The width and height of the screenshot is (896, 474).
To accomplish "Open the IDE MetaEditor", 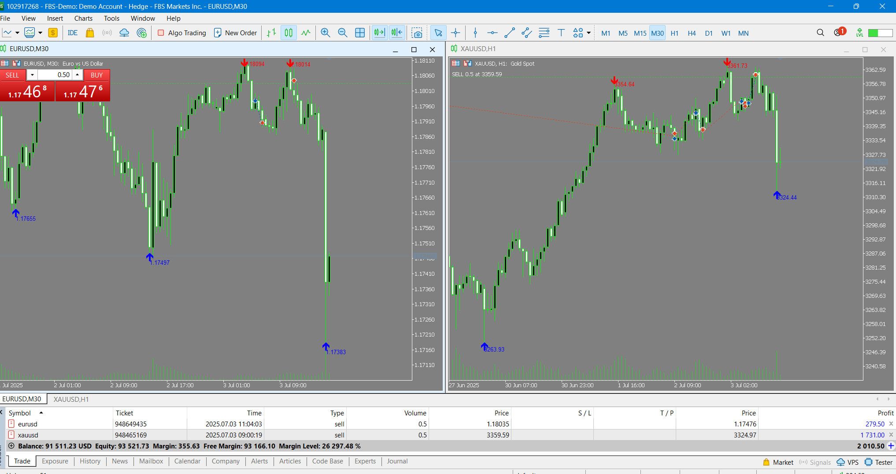I will click(x=72, y=33).
